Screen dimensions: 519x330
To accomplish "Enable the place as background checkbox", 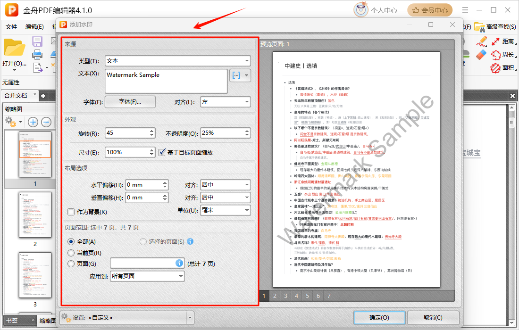I will tap(71, 212).
